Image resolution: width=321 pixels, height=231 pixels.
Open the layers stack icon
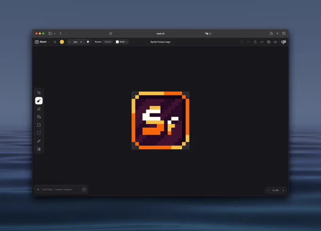tap(275, 42)
